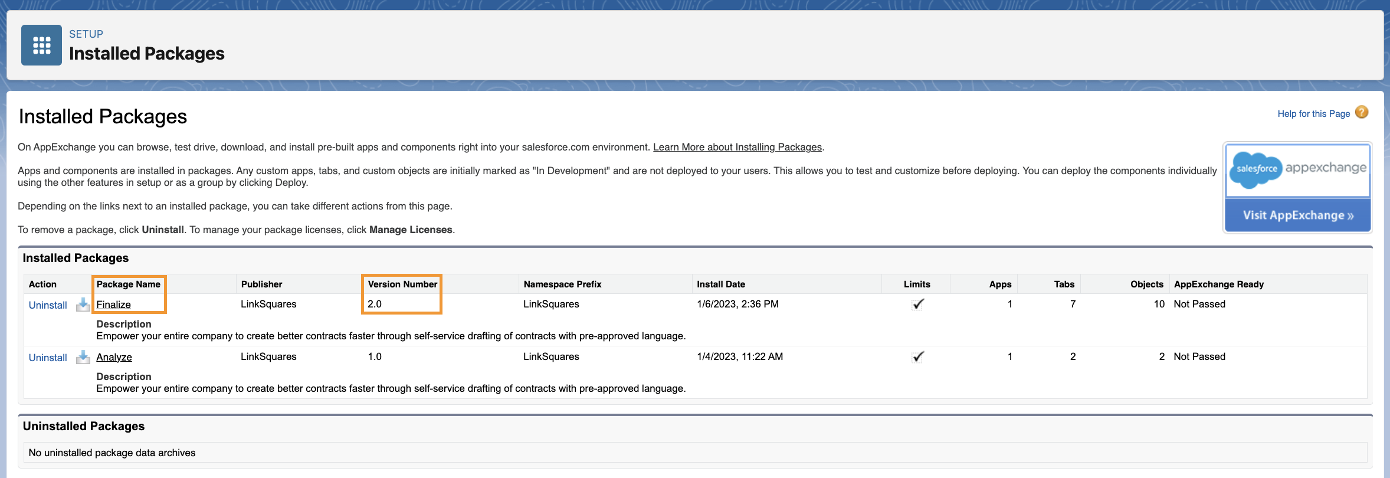Click Publisher LinkSquares in Finalize row
The image size is (1390, 478).
[268, 304]
